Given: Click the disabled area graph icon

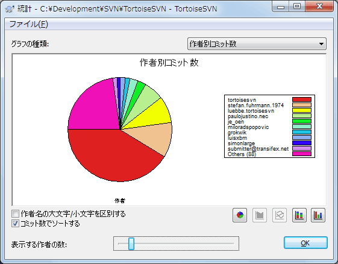Looking at the screenshot, I should point(260,215).
